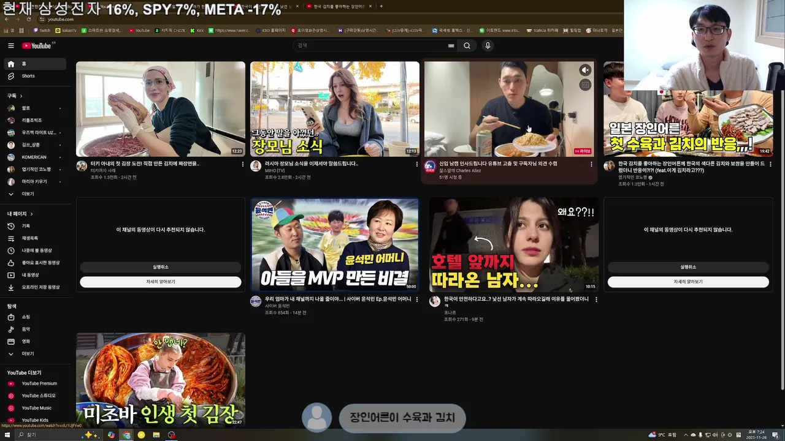Screen dimensions: 785x441
Task: Click 자세히 알아보기 on left dismissed card
Action: pyautogui.click(x=161, y=282)
